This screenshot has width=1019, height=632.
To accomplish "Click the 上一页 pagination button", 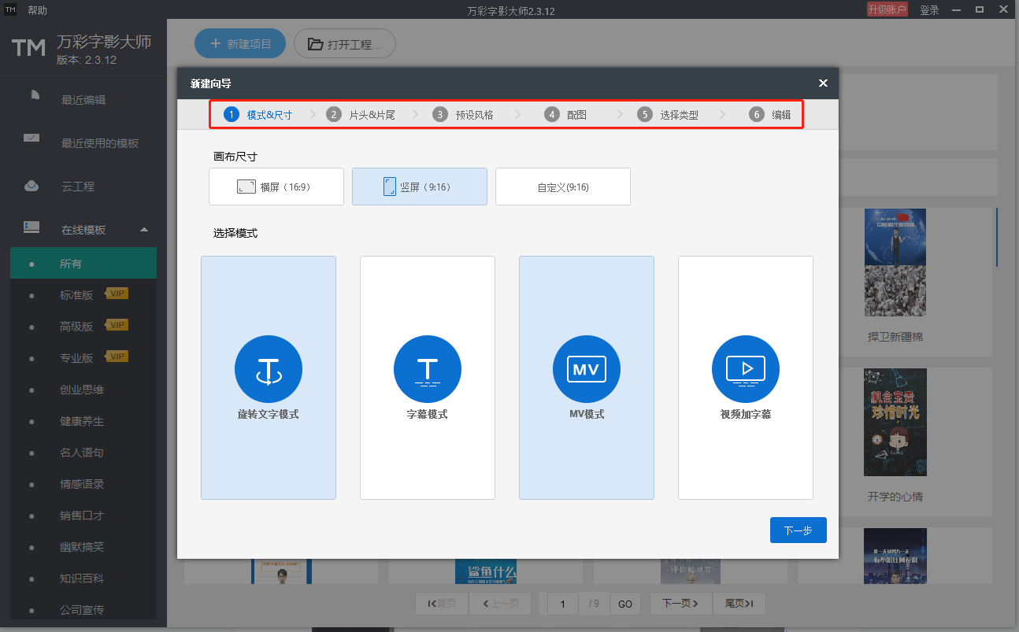I will pyautogui.click(x=500, y=604).
